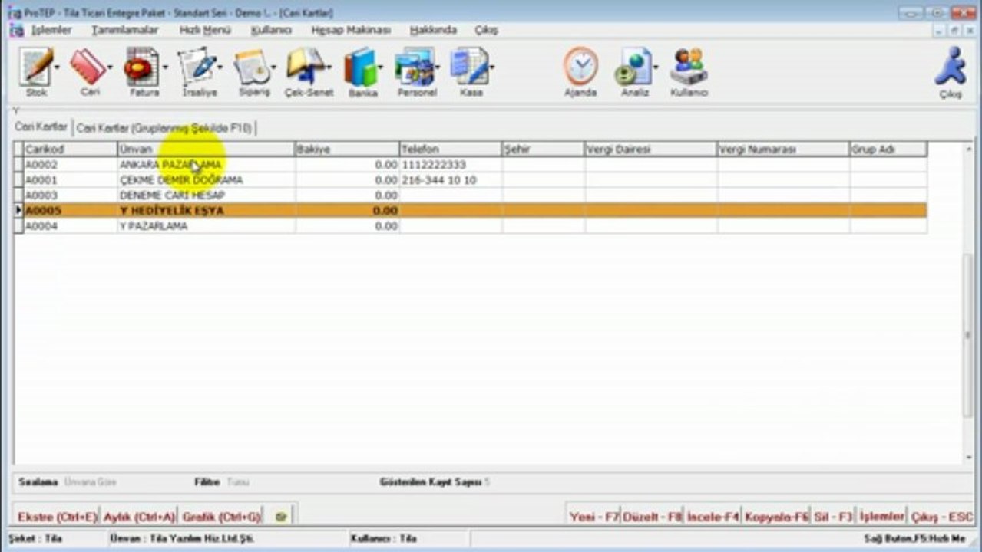Expand the Cari icon dropdown arrow
The width and height of the screenshot is (982, 552).
point(111,68)
